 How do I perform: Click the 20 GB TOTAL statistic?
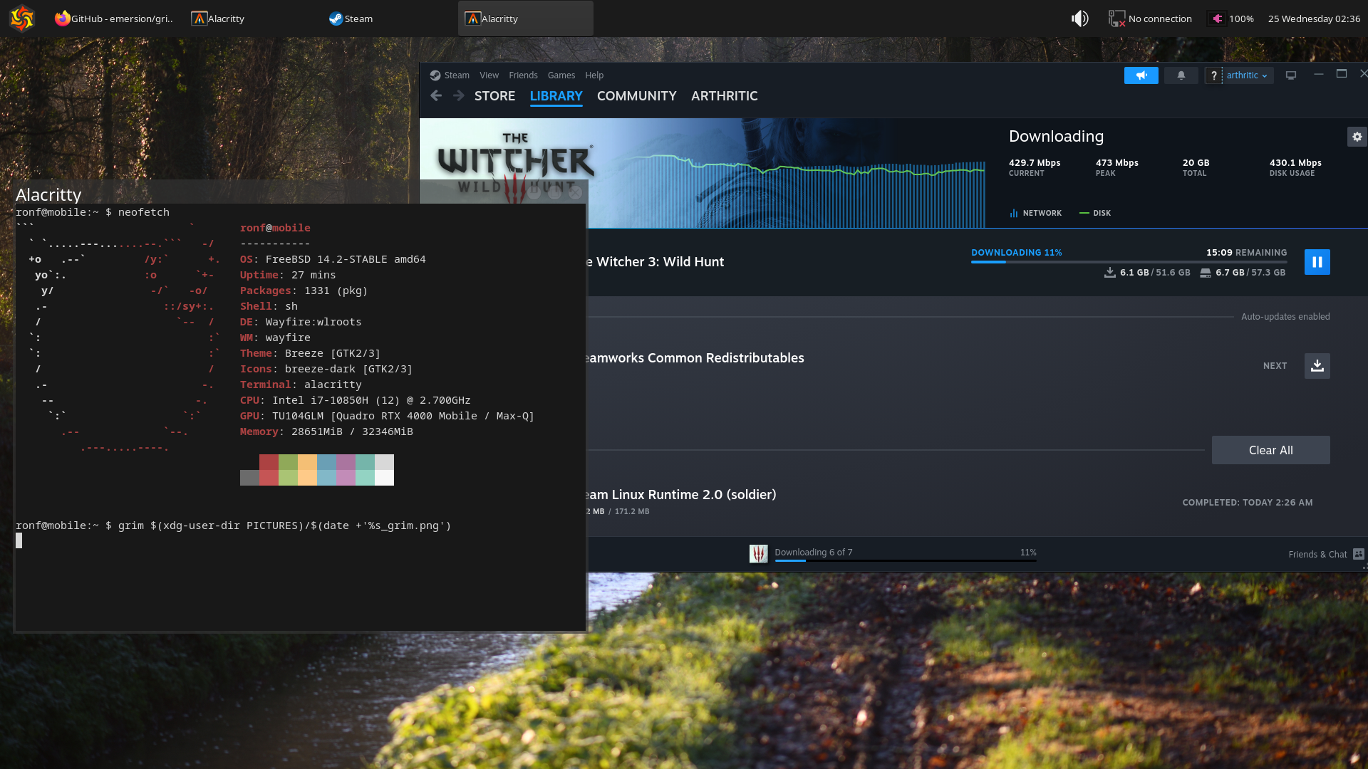(1196, 167)
